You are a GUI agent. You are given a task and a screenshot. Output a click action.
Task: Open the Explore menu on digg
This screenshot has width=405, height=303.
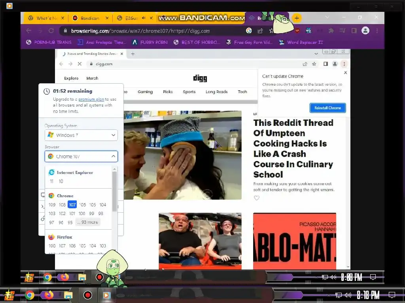(x=71, y=79)
